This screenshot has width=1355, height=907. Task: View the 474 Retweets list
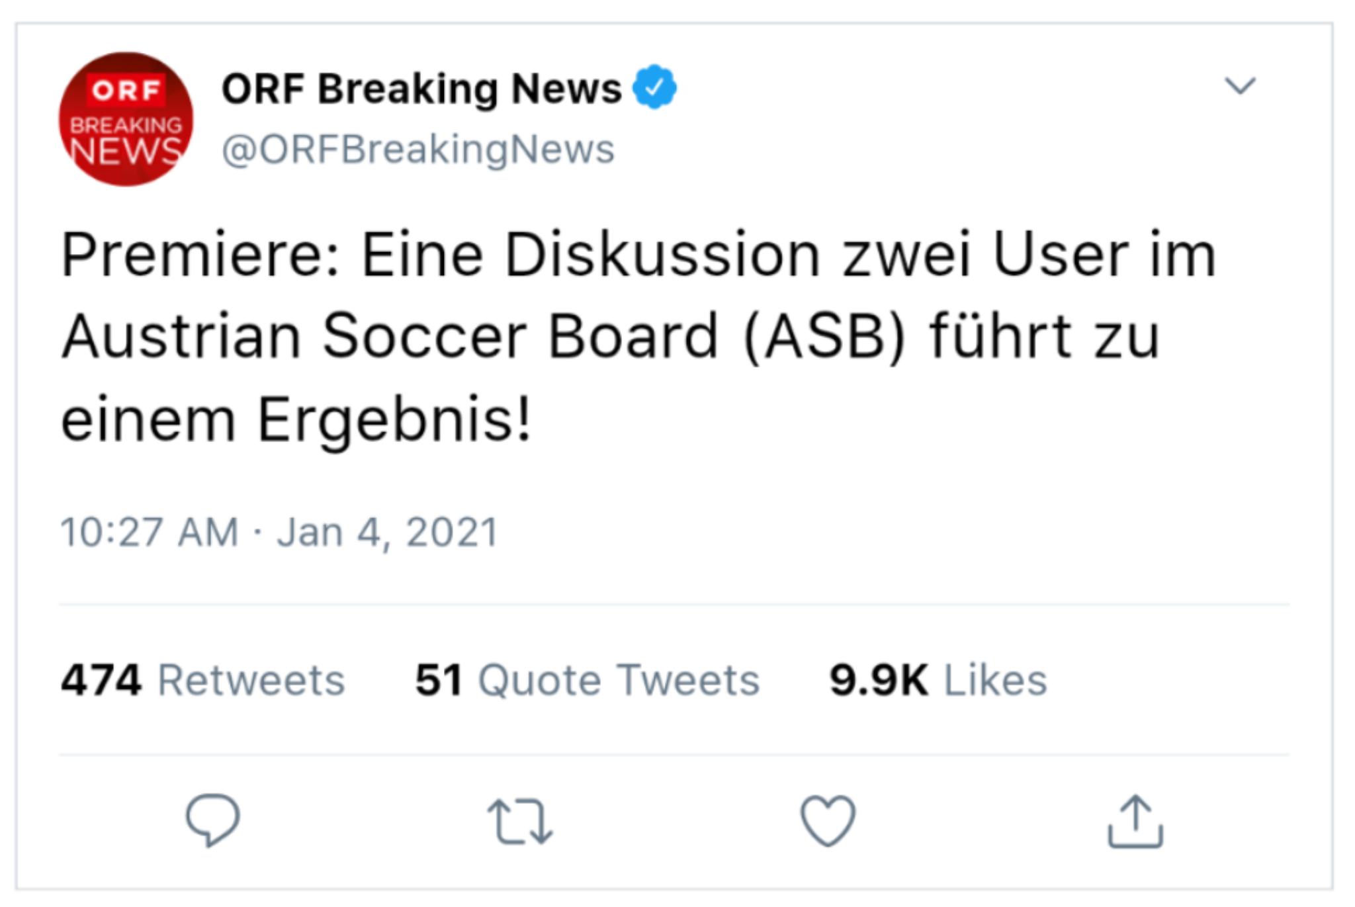203,680
